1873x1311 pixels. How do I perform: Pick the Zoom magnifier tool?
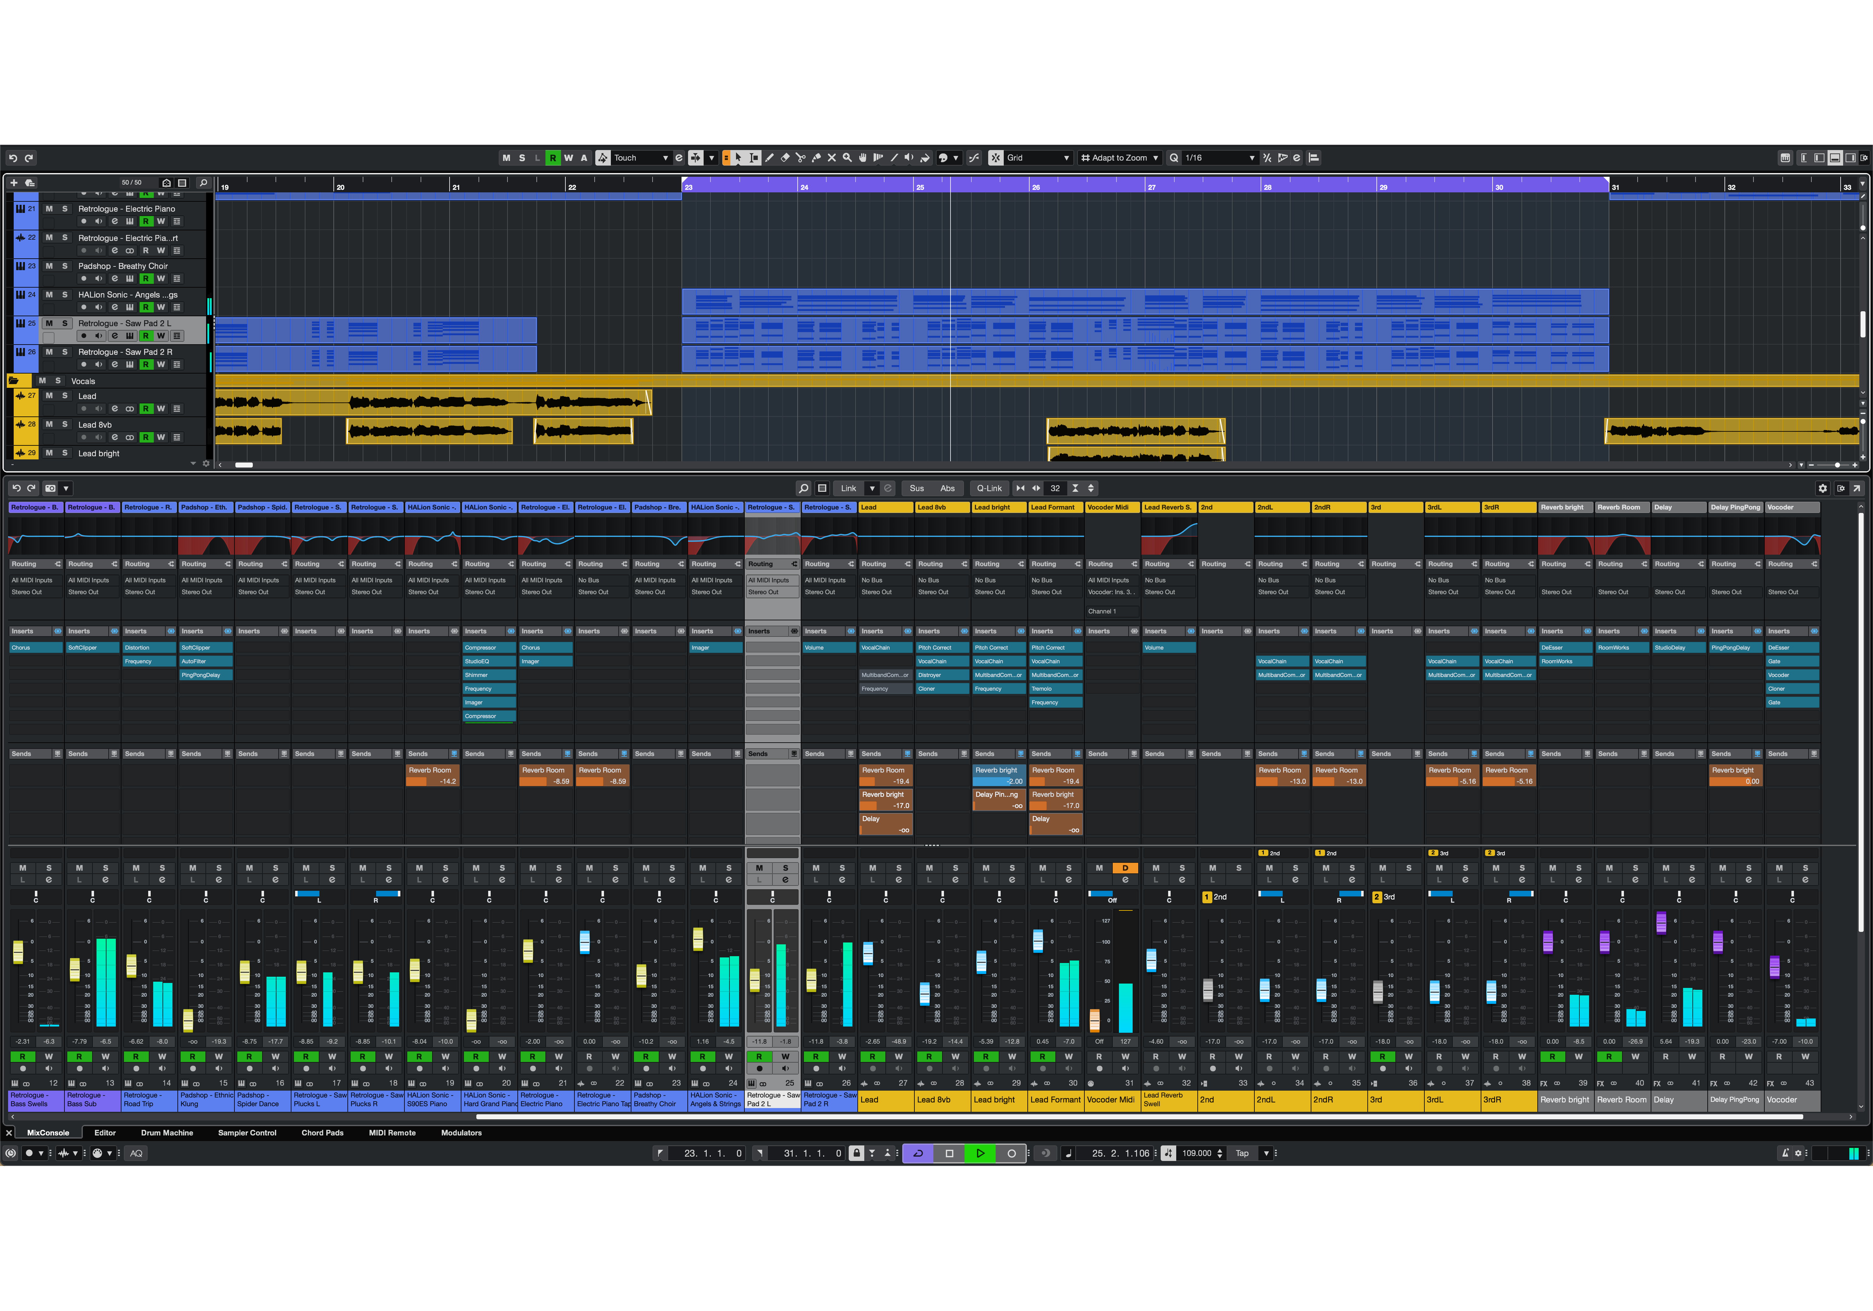click(847, 158)
